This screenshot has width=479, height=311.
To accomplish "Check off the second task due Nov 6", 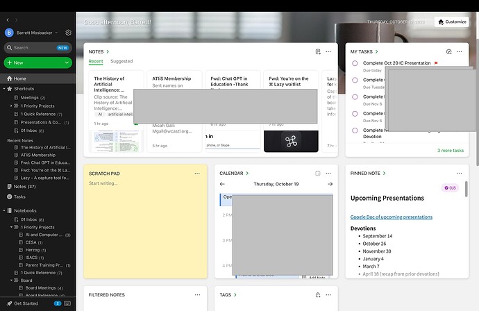I will [x=355, y=114].
